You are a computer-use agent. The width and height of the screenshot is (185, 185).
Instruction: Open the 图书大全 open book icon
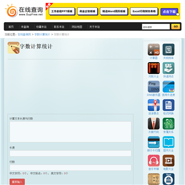[169, 142]
